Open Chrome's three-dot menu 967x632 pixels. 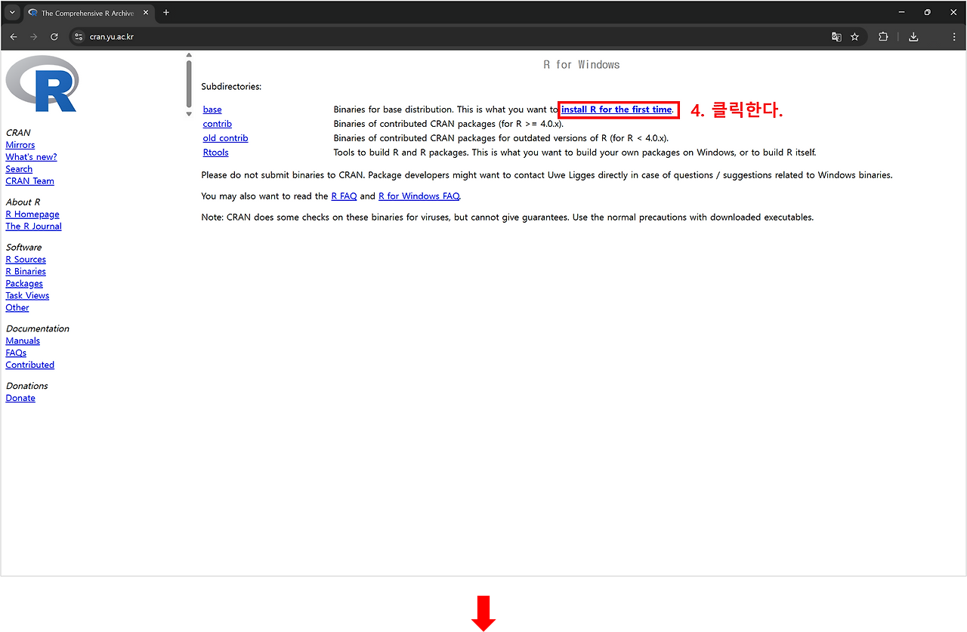coord(953,36)
